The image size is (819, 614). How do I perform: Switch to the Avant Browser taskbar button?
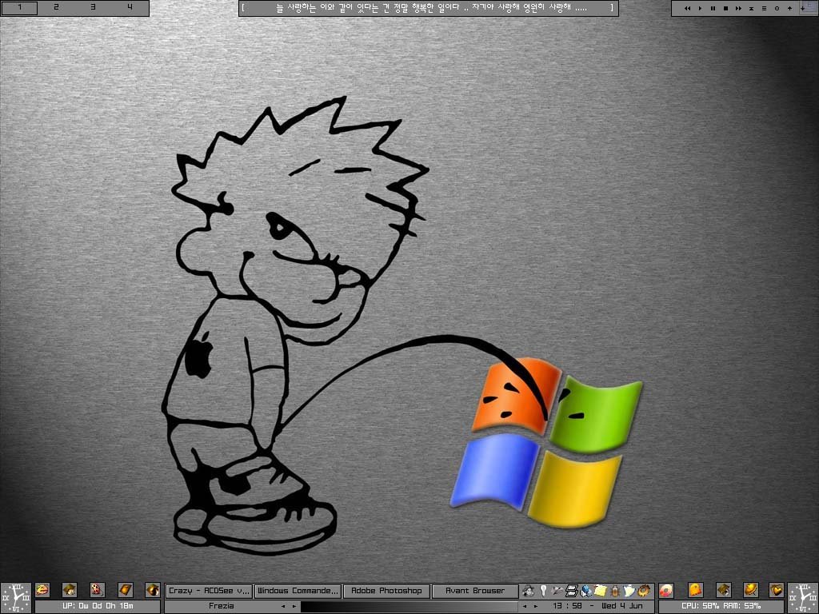(475, 591)
